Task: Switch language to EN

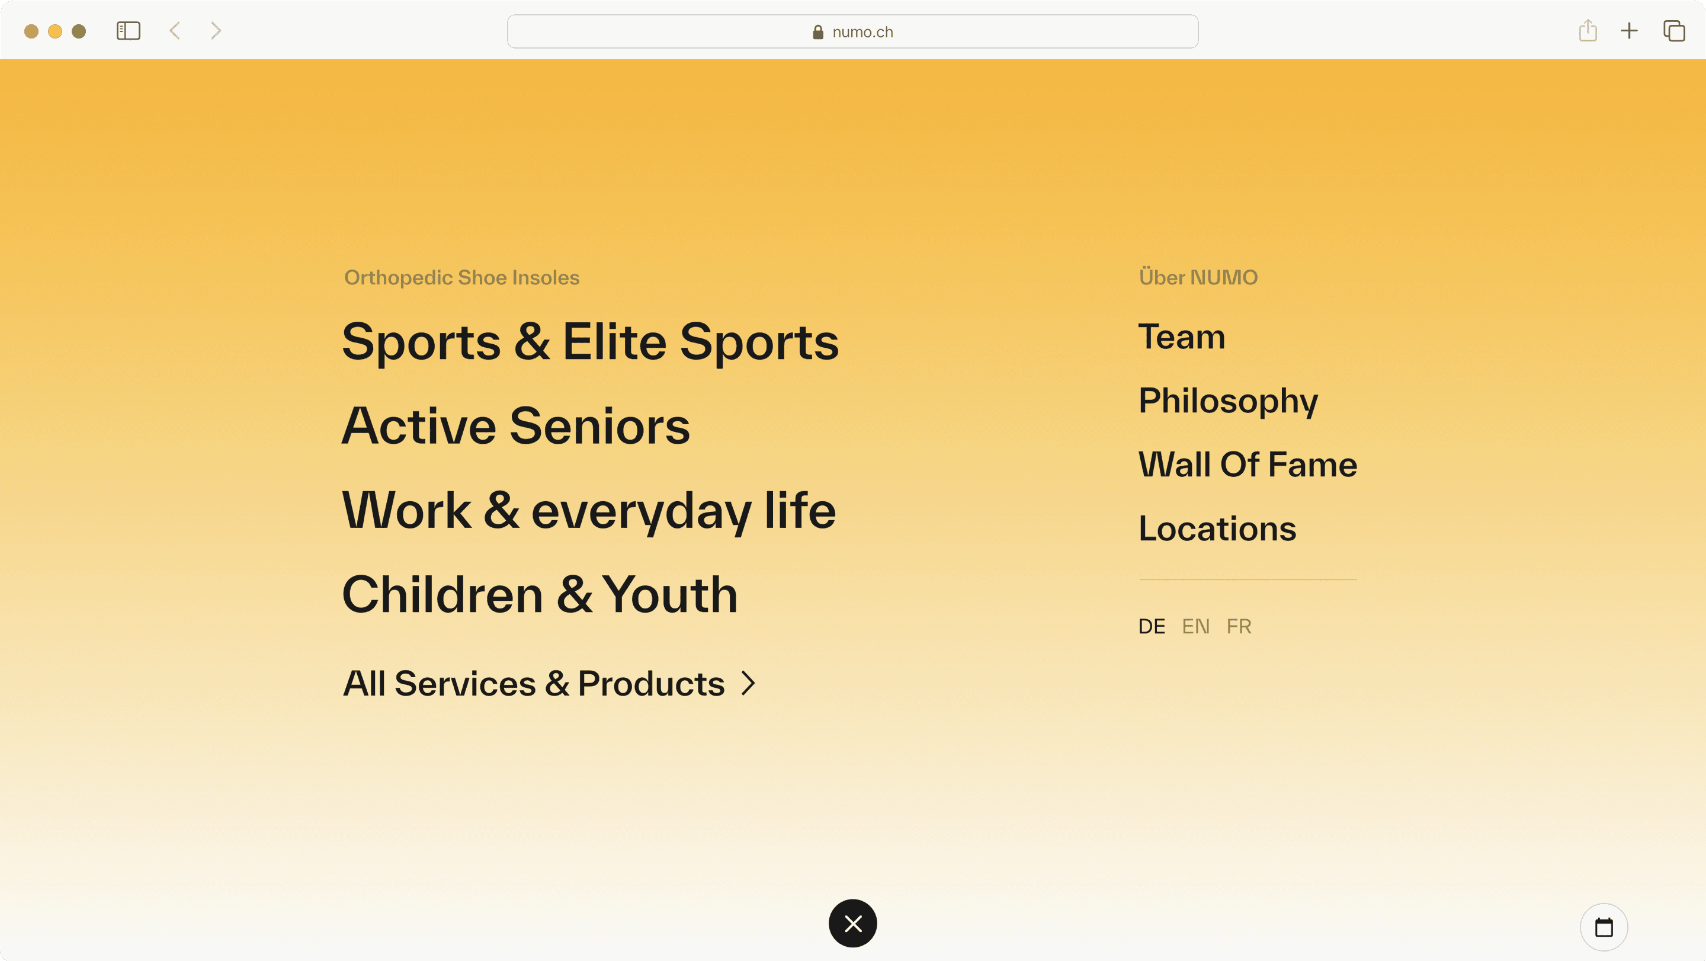Action: point(1195,626)
